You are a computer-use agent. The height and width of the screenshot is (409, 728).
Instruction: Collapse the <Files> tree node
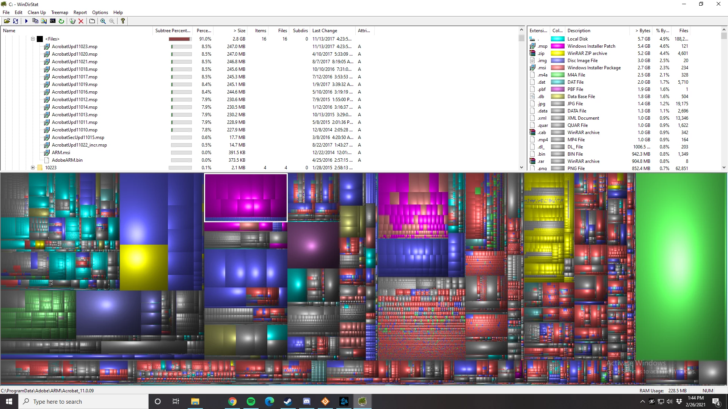[x=33, y=39]
